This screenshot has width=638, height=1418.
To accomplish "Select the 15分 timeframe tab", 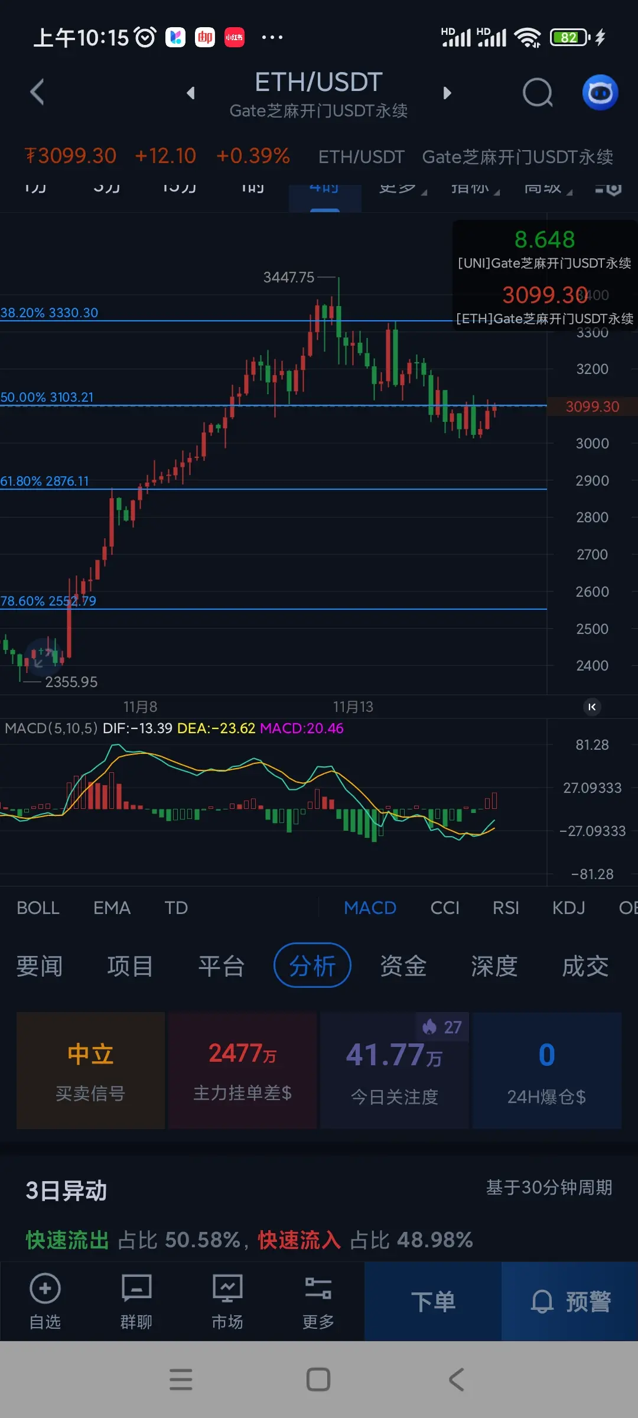I will coord(180,189).
